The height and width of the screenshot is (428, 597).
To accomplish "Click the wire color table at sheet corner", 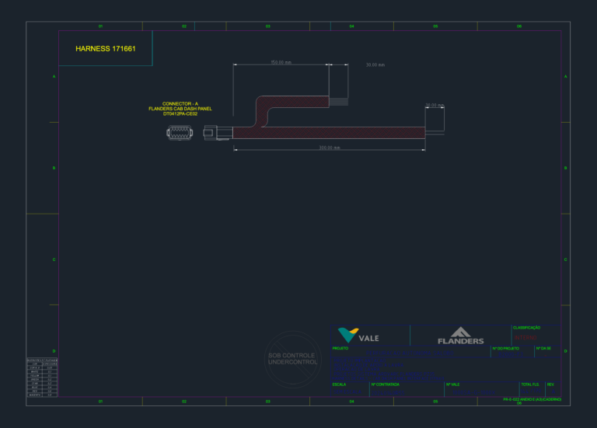I will (42, 378).
